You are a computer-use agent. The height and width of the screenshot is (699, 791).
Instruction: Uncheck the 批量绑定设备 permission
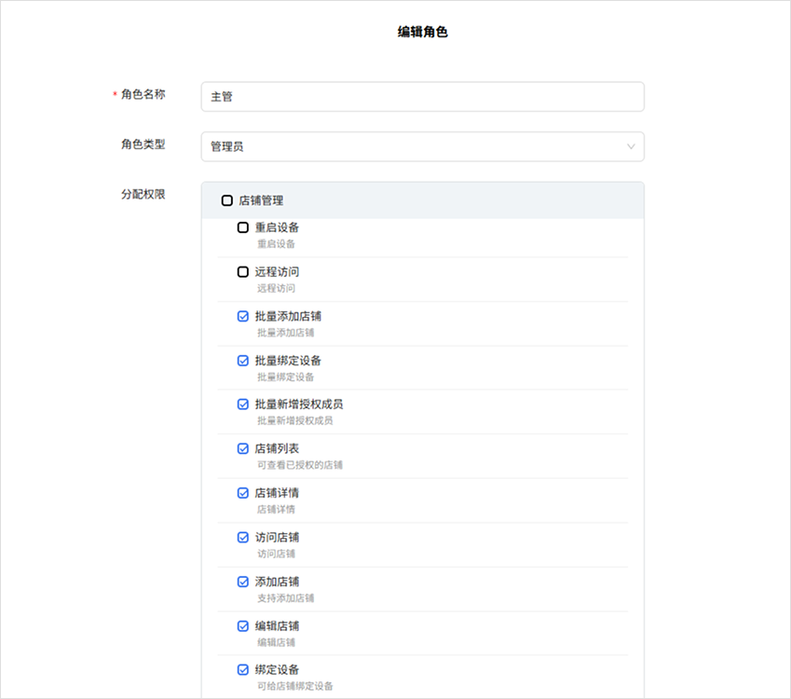pyautogui.click(x=243, y=361)
